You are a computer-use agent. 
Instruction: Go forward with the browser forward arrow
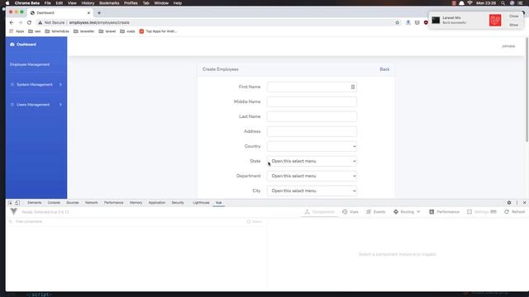pos(20,22)
